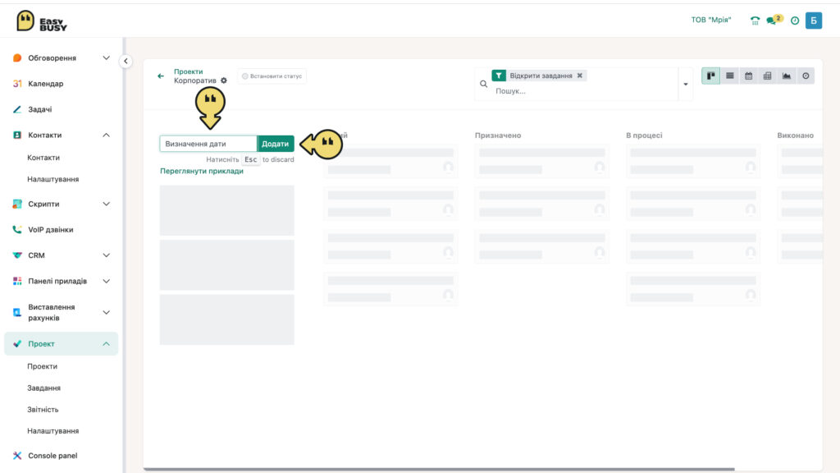Click the Задачі pencil icon
Screen dimensions: 840x473
click(17, 109)
